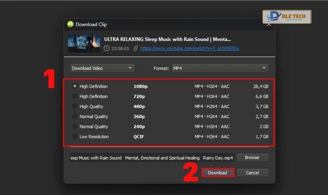Click the chain link icon beside URL
Image resolution: width=328 pixels, height=195 pixels.
(x=135, y=48)
